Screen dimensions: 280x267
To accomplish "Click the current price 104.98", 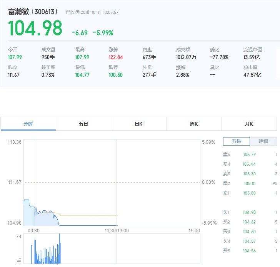I will point(35,28).
